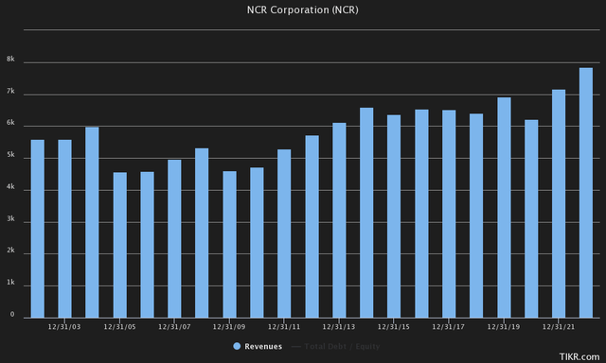Click the 12/31/15 x-axis date label

point(394,327)
